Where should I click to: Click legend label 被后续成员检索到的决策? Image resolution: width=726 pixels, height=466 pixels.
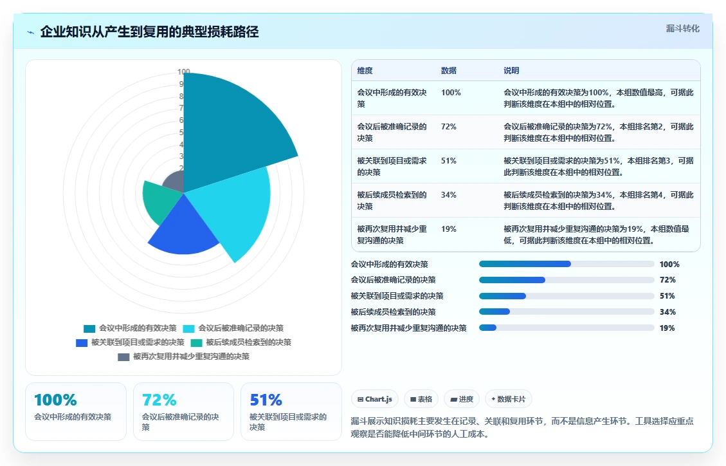[249, 342]
